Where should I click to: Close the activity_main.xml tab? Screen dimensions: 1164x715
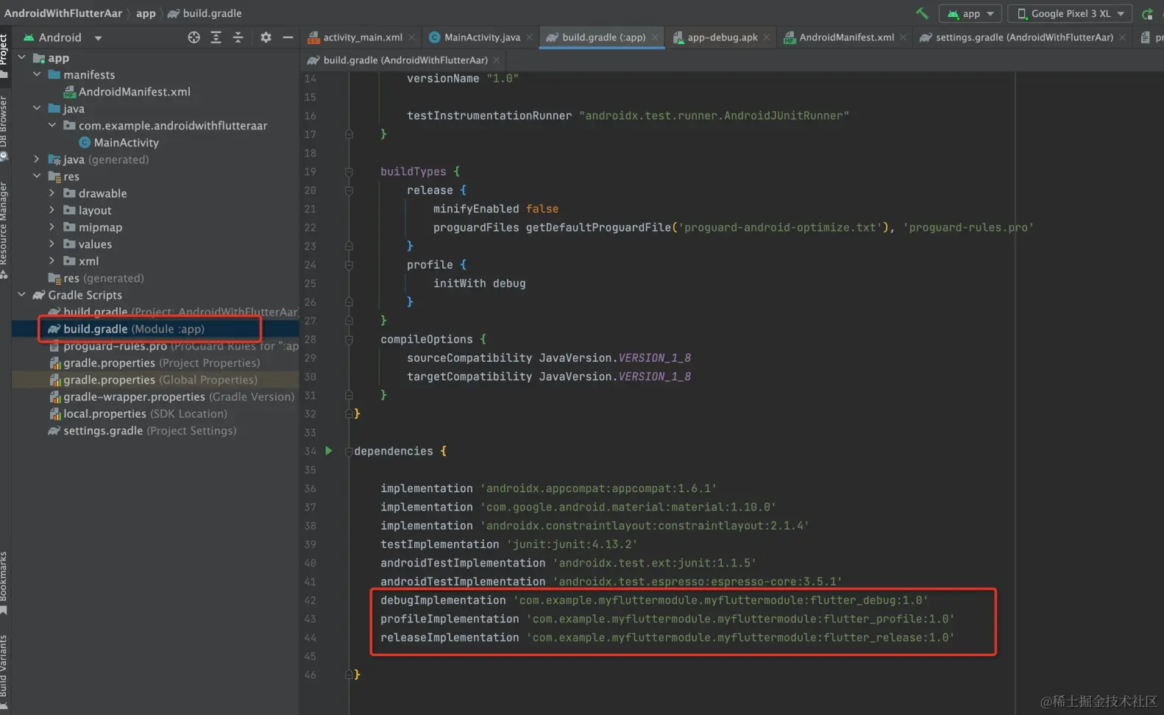[412, 38]
